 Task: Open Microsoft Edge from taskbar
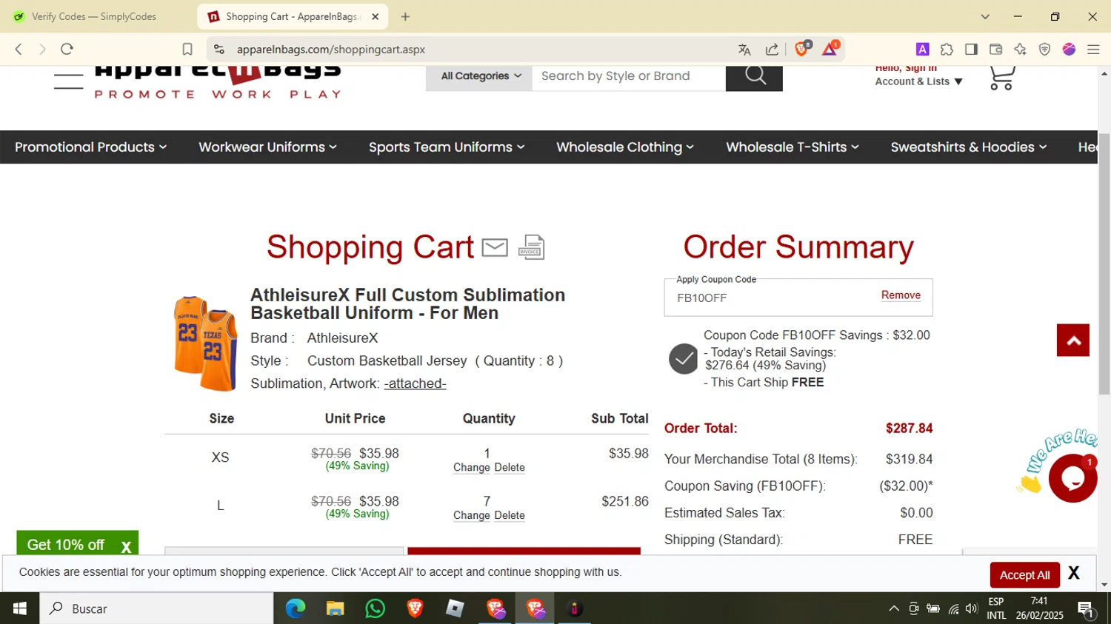[296, 608]
